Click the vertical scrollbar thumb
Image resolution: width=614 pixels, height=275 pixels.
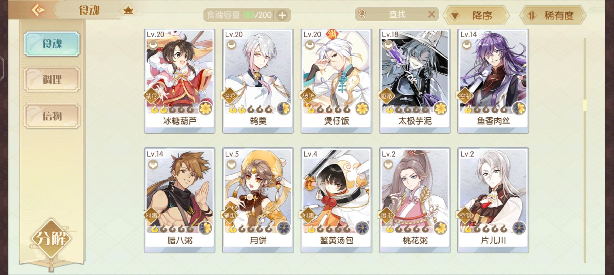(x=585, y=105)
